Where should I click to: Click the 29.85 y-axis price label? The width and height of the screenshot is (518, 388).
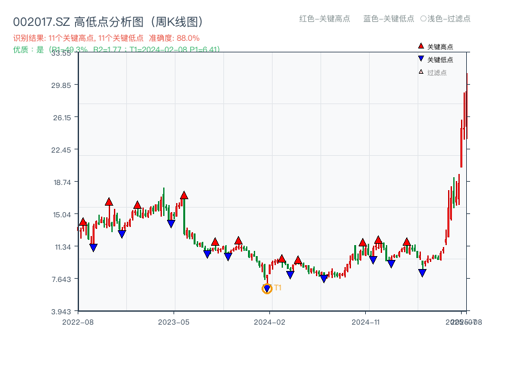click(x=61, y=85)
